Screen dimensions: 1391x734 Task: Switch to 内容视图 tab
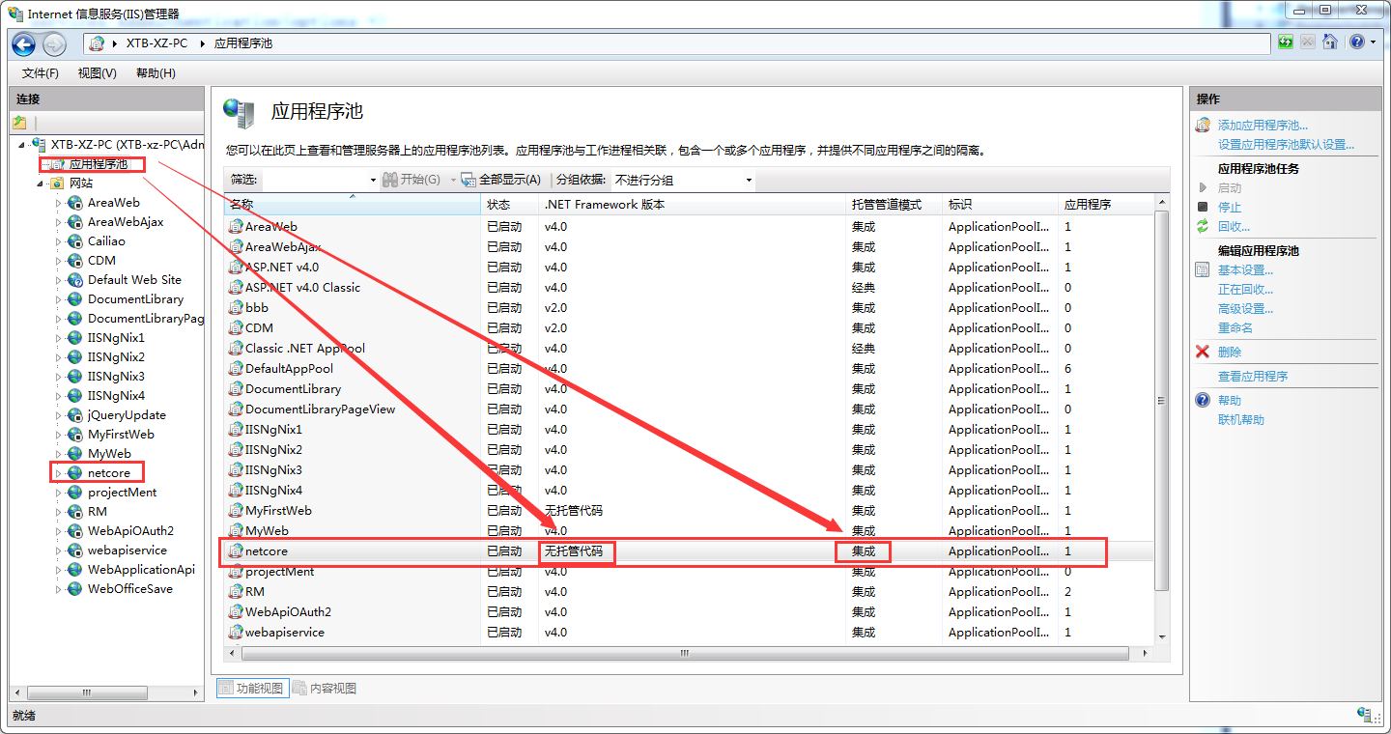pos(325,689)
